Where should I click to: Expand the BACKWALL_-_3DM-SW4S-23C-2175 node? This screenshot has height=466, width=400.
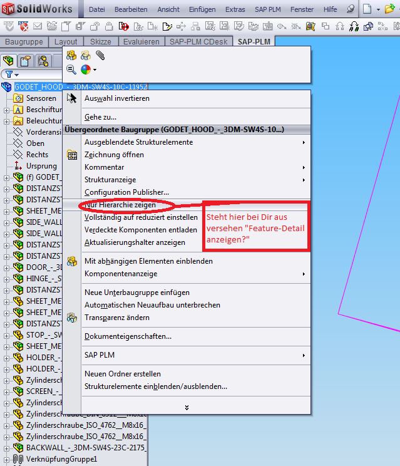[x=6, y=448]
